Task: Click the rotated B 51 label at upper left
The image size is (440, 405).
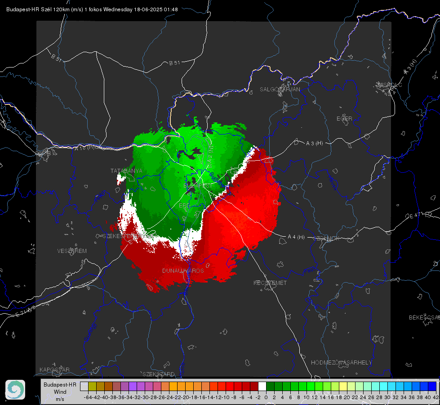Action: tap(56, 58)
